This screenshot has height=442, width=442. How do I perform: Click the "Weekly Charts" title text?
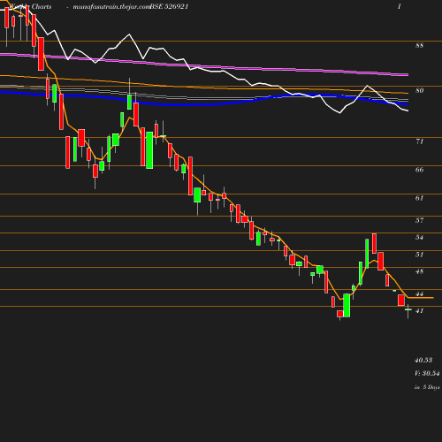tap(30, 6)
